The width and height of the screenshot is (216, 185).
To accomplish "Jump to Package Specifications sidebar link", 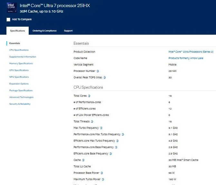I will click(x=21, y=90).
